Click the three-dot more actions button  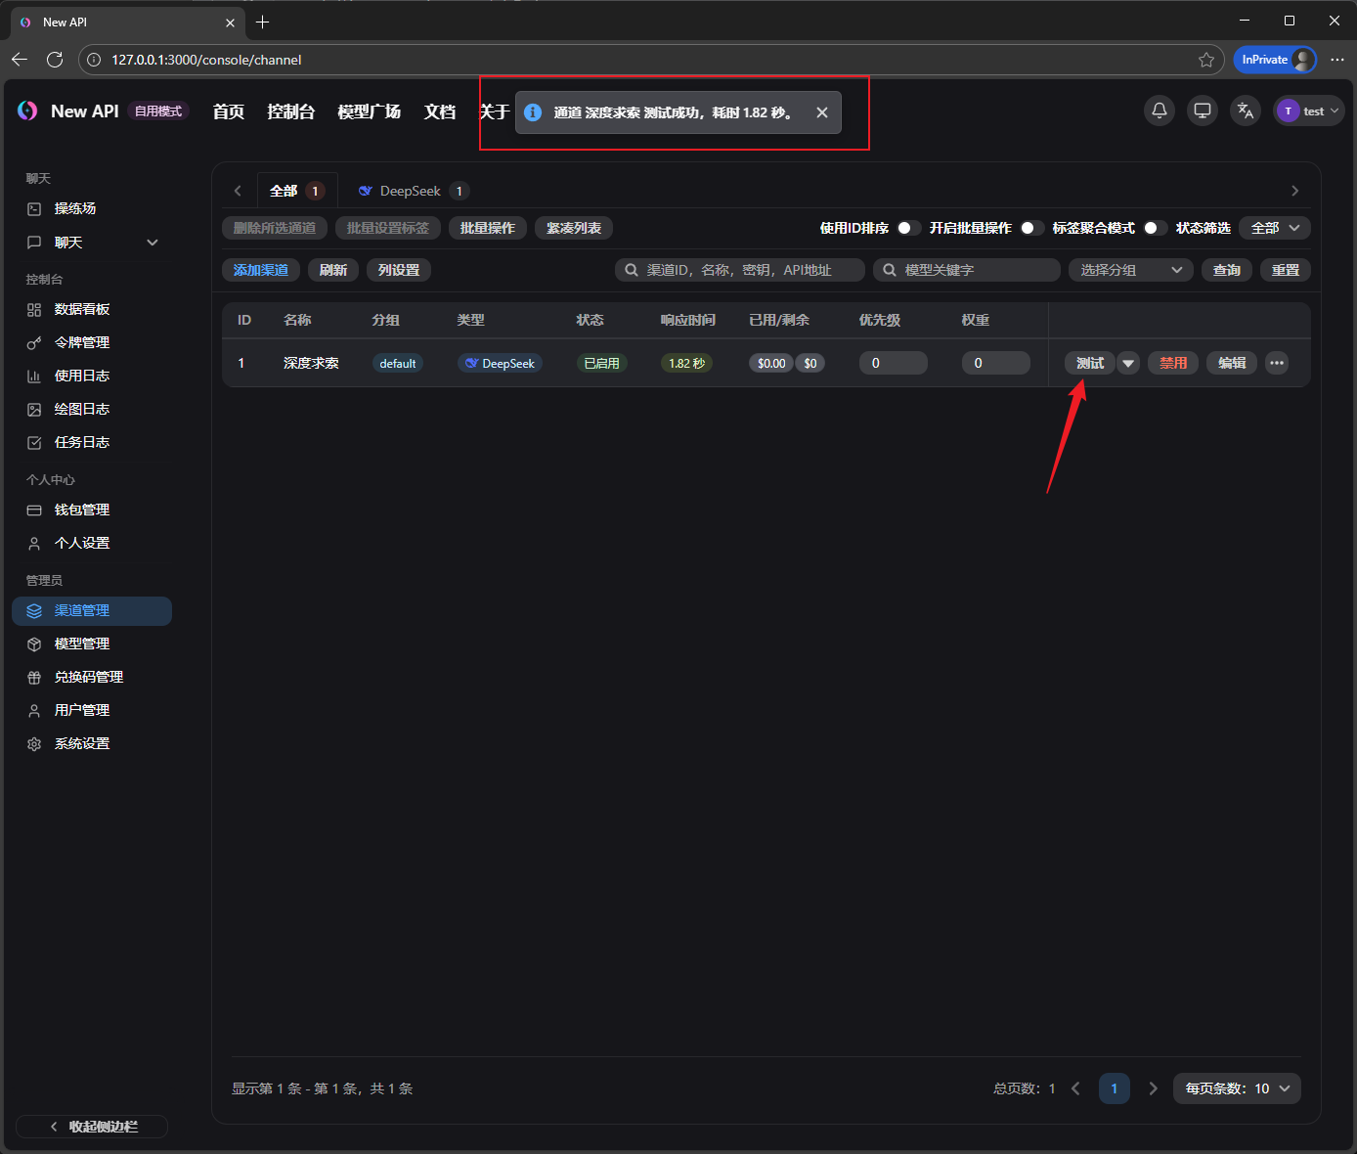(x=1276, y=363)
